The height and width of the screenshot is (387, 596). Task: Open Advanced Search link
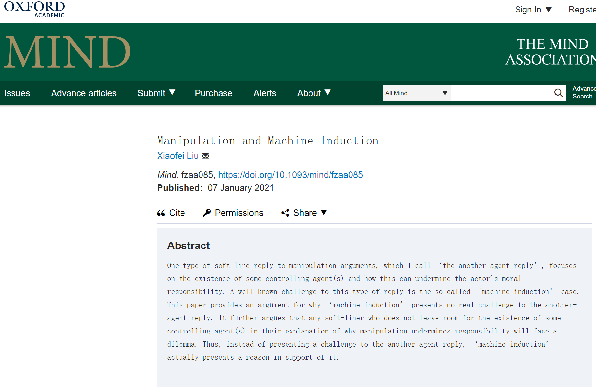pos(584,93)
